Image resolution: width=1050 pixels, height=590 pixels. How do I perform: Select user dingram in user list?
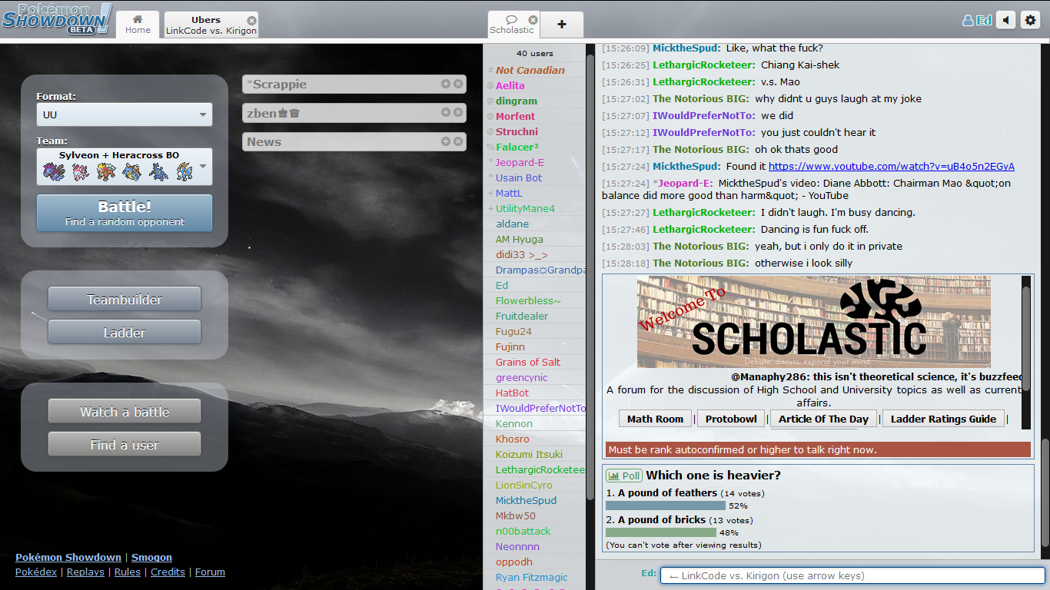(534, 101)
